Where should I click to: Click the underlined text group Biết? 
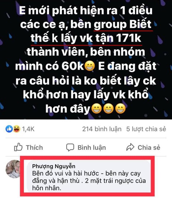pyautogui.click(x=123, y=24)
